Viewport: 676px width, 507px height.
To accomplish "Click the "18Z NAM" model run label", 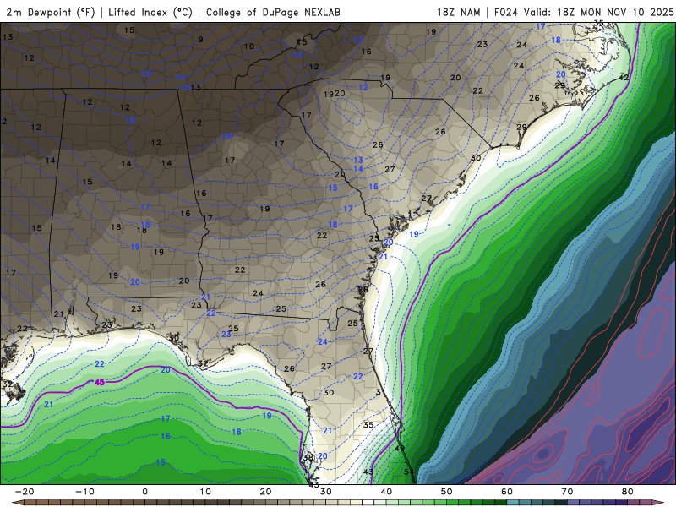I will tap(459, 13).
